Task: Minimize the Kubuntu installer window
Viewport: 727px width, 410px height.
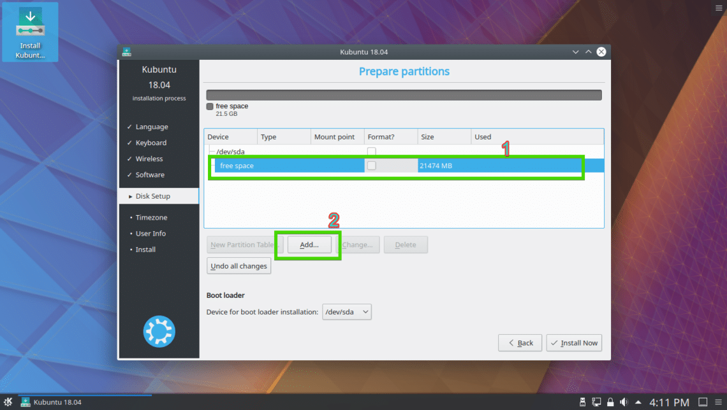Action: pos(575,52)
